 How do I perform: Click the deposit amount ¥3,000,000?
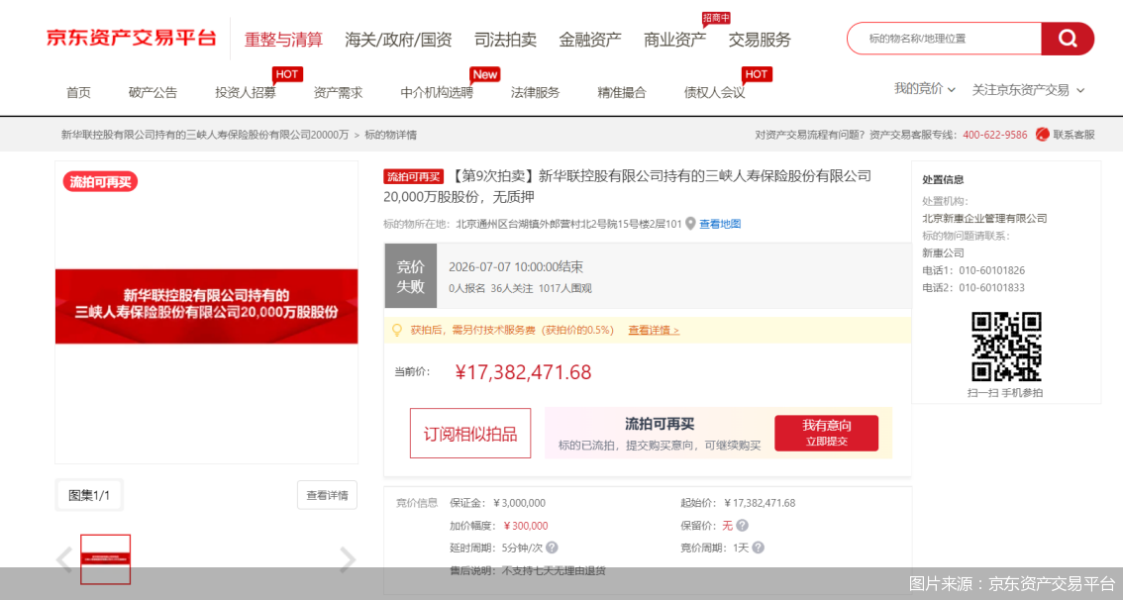click(x=519, y=503)
